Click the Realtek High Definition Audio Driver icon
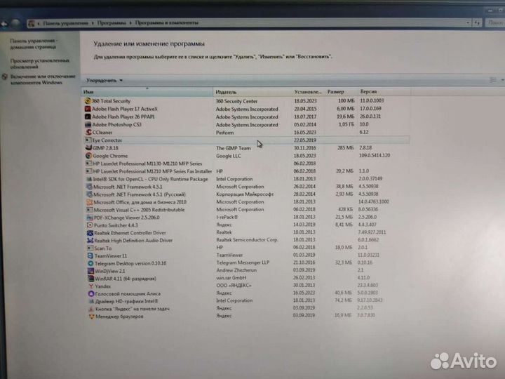The width and height of the screenshot is (505, 379). click(90, 241)
